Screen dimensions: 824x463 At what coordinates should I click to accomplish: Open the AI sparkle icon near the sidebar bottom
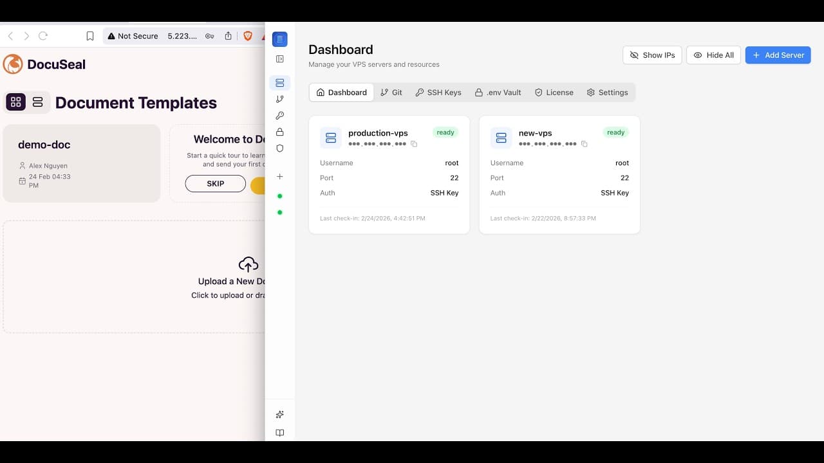[x=279, y=414]
